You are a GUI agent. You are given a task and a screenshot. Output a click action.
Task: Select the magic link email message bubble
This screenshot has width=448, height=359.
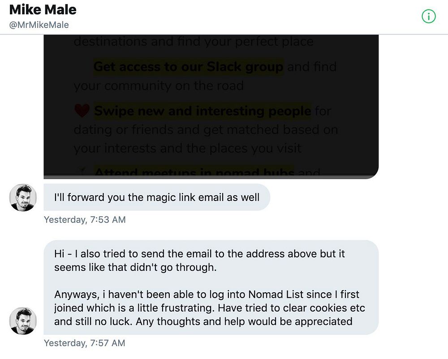tap(157, 197)
